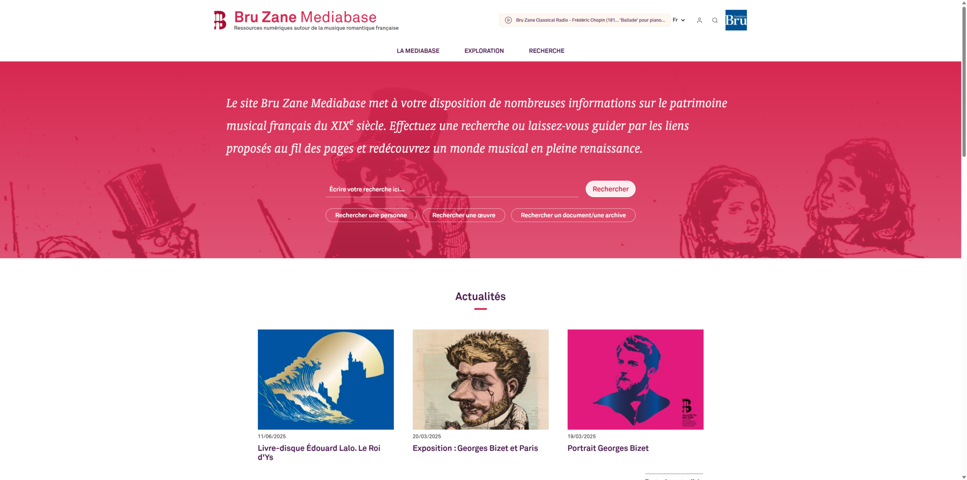Open the La Mediabase menu
Image resolution: width=967 pixels, height=480 pixels.
[x=418, y=51]
